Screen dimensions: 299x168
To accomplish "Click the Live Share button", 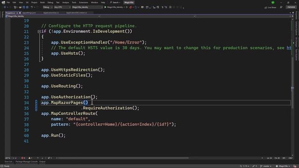I will tap(271, 7).
